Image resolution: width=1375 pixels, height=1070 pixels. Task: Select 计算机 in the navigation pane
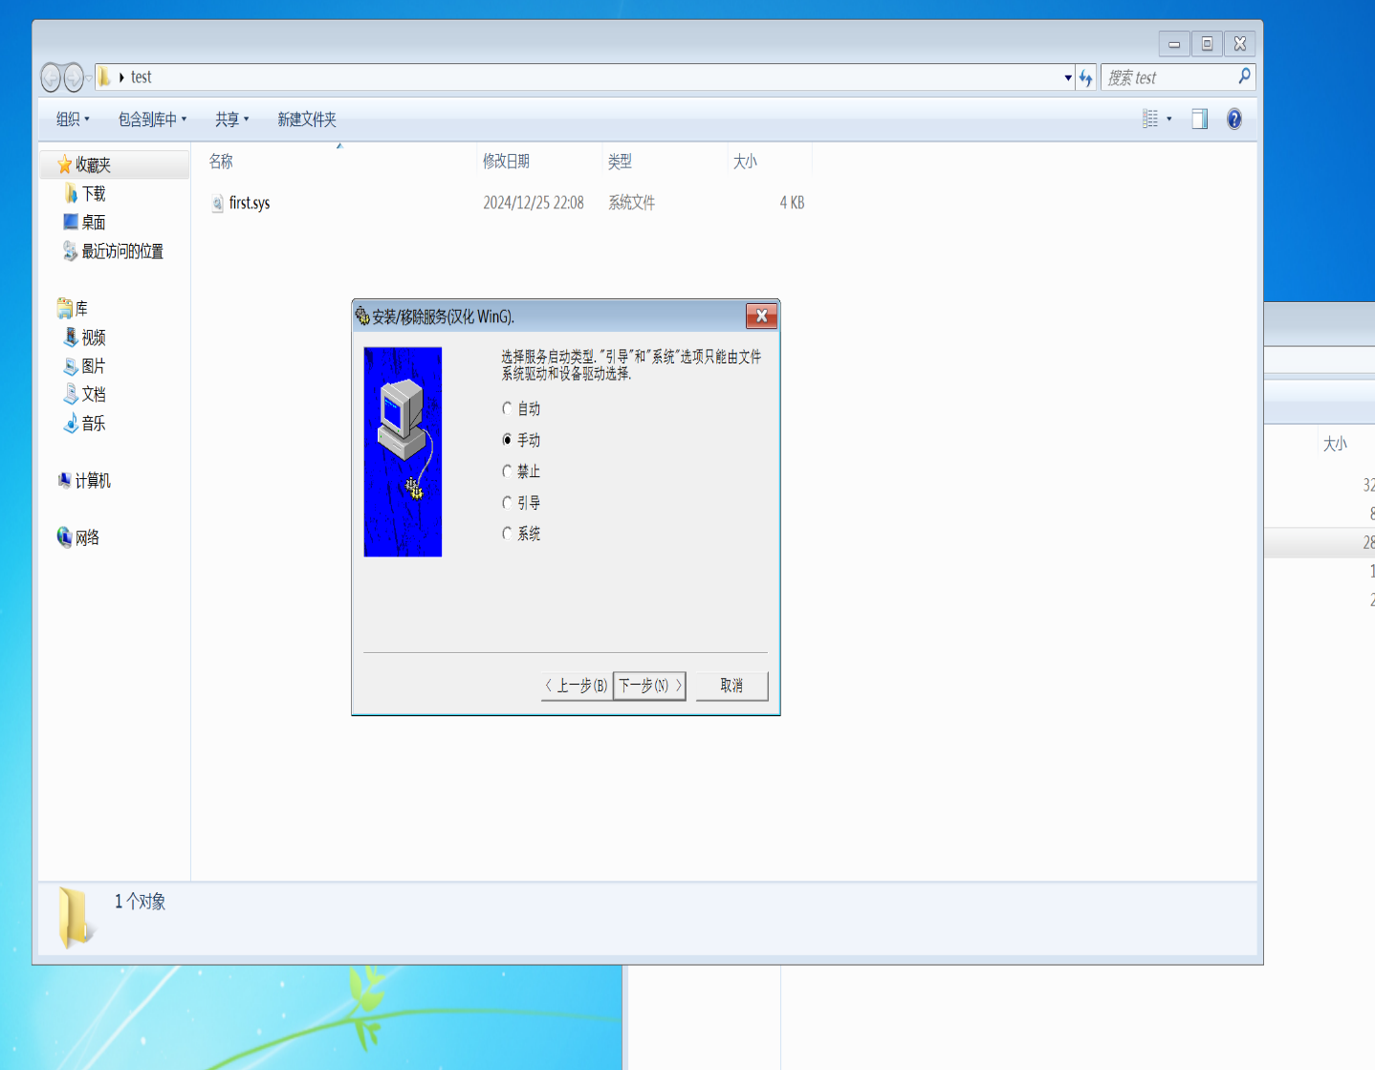point(93,479)
